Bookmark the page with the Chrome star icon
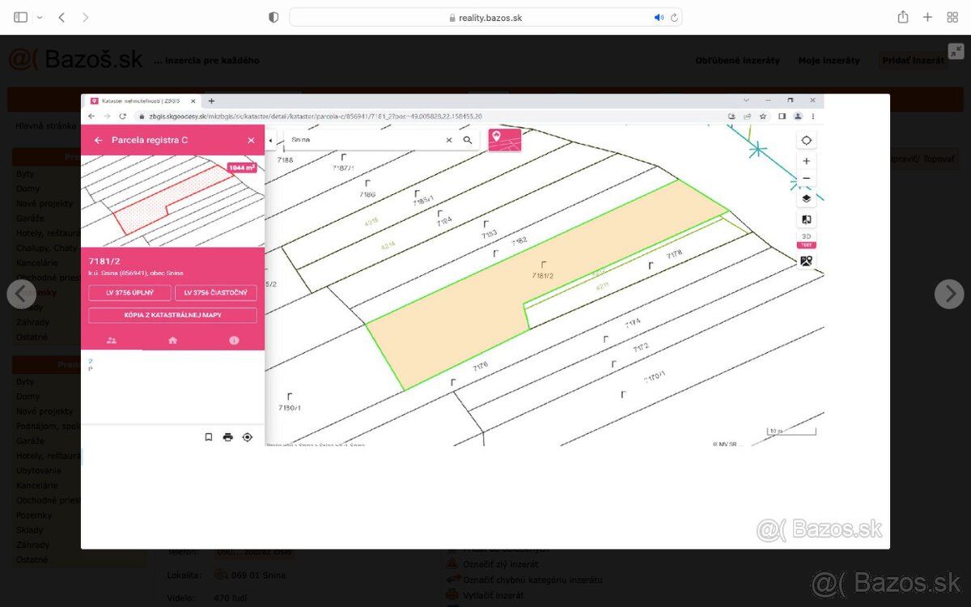Screen dimensions: 971x607 point(762,116)
